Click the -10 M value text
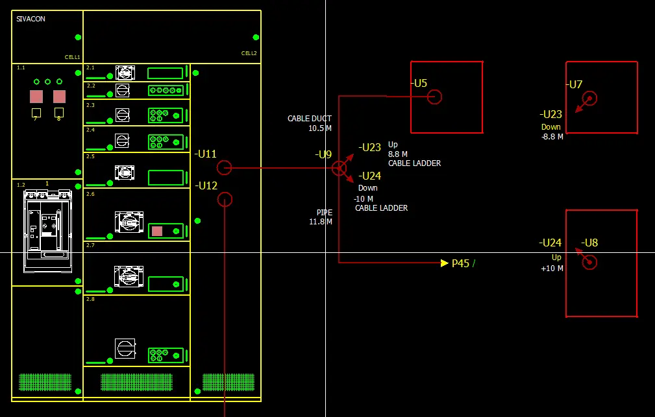The height and width of the screenshot is (417, 655). [x=364, y=199]
